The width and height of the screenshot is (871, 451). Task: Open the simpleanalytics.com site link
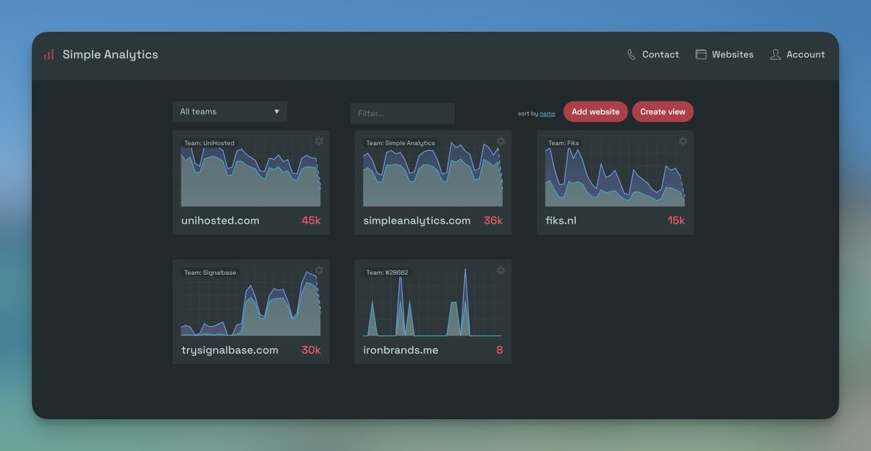(417, 220)
